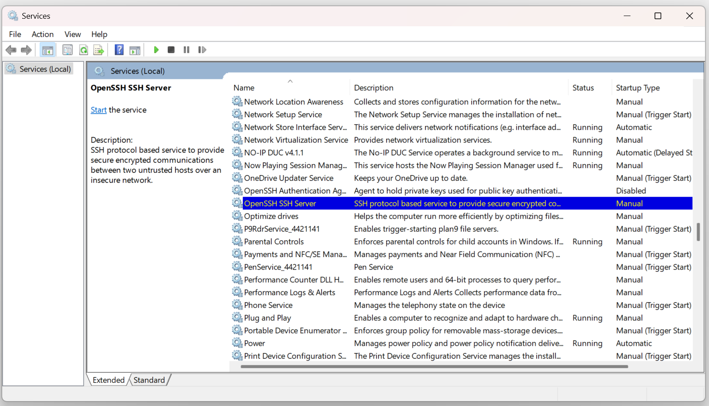709x406 pixels.
Task: Click gear icon of NO-IP DUC v4.1.1
Action: pyautogui.click(x=237, y=152)
